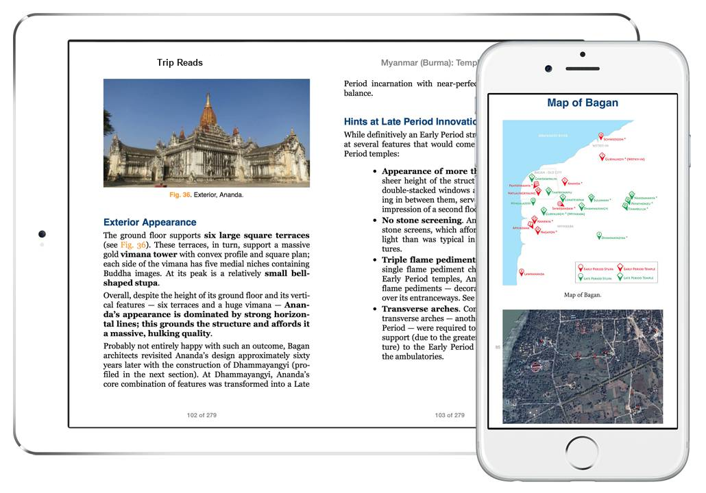Click the 'Appearance of more' bullet heading
Image resolution: width=706 pixels, height=493 pixels.
(428, 171)
